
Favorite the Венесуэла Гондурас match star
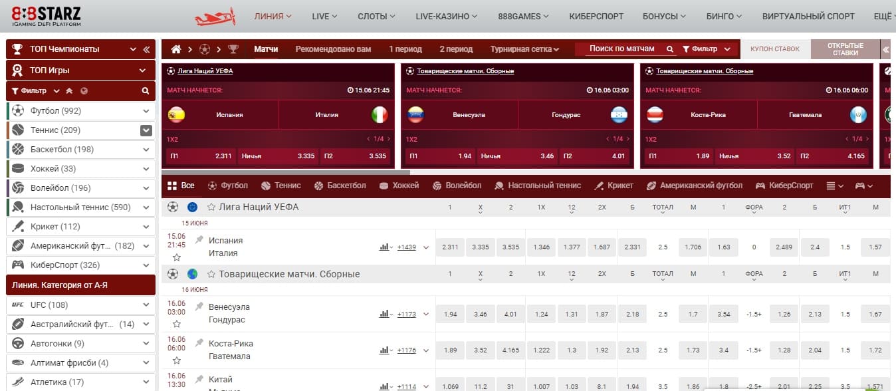pos(177,325)
